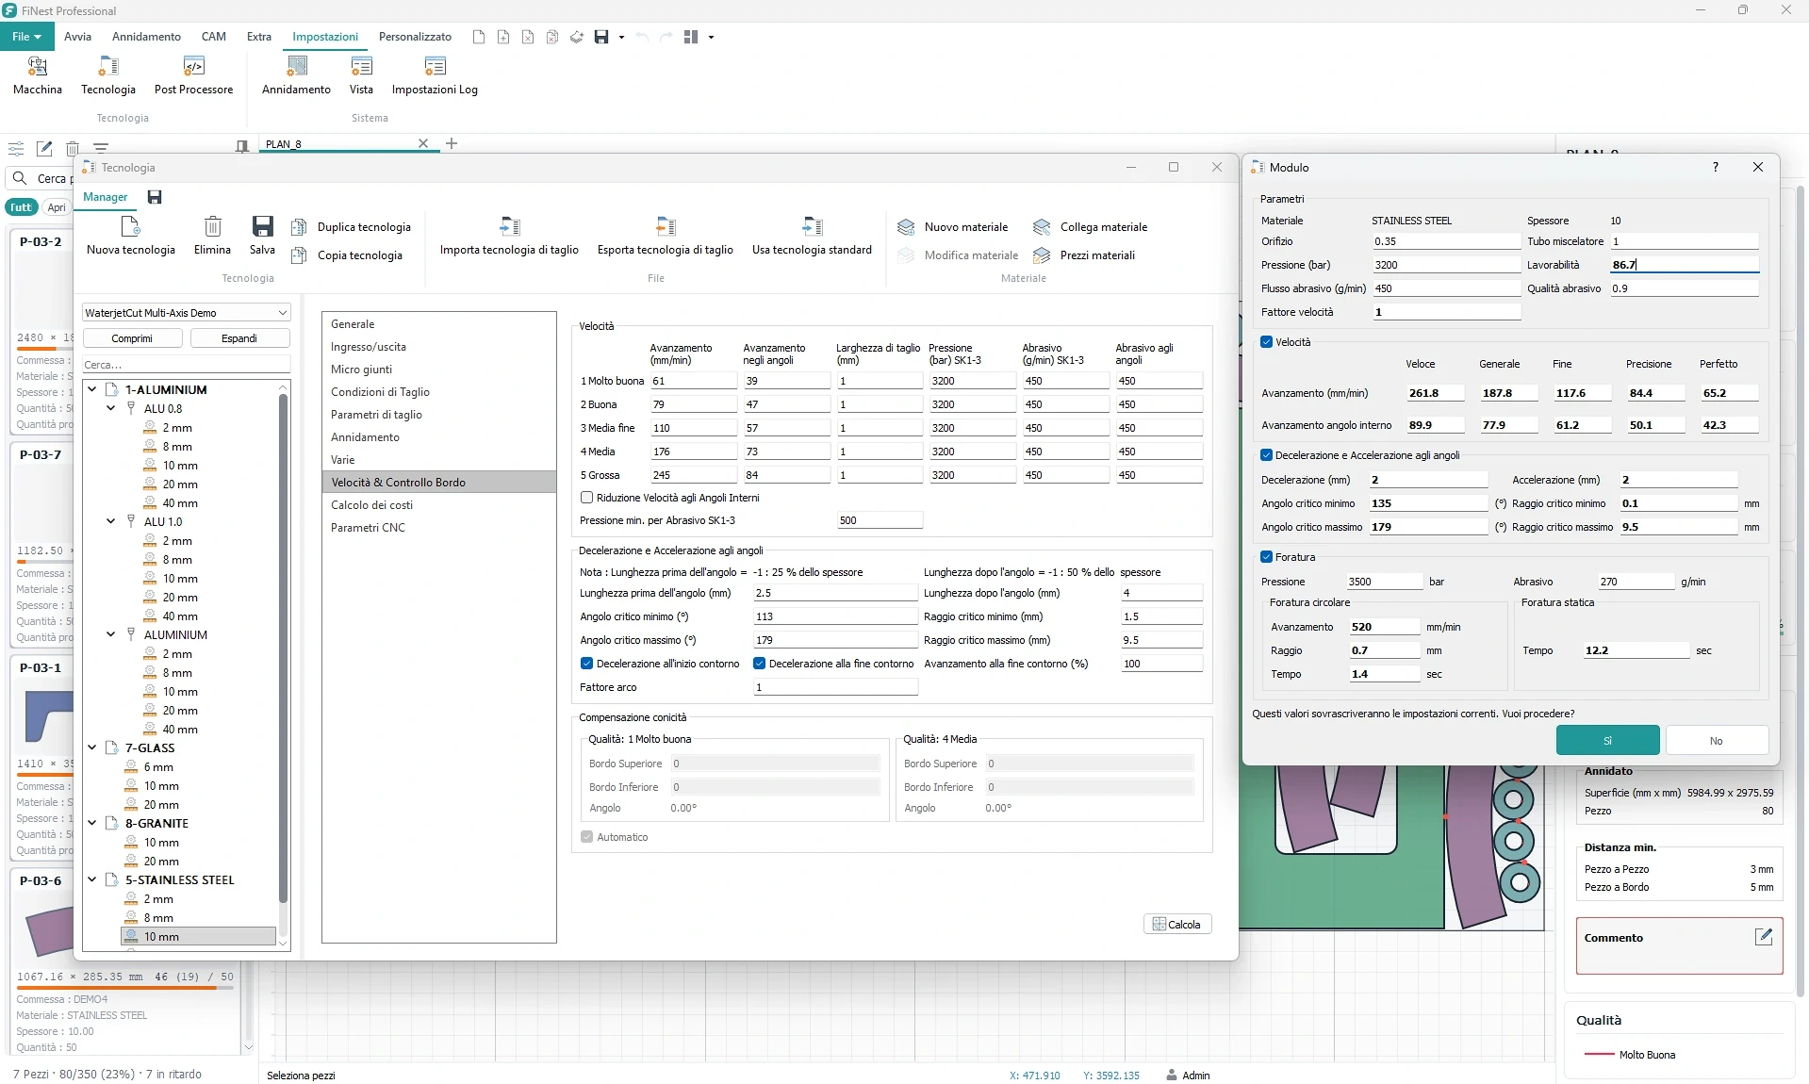Image resolution: width=1809 pixels, height=1084 pixels.
Task: Edit Commento with pencil icon
Action: tap(1763, 936)
